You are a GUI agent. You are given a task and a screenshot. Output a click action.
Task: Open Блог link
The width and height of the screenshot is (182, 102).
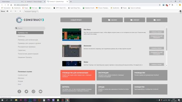coord(19,84)
